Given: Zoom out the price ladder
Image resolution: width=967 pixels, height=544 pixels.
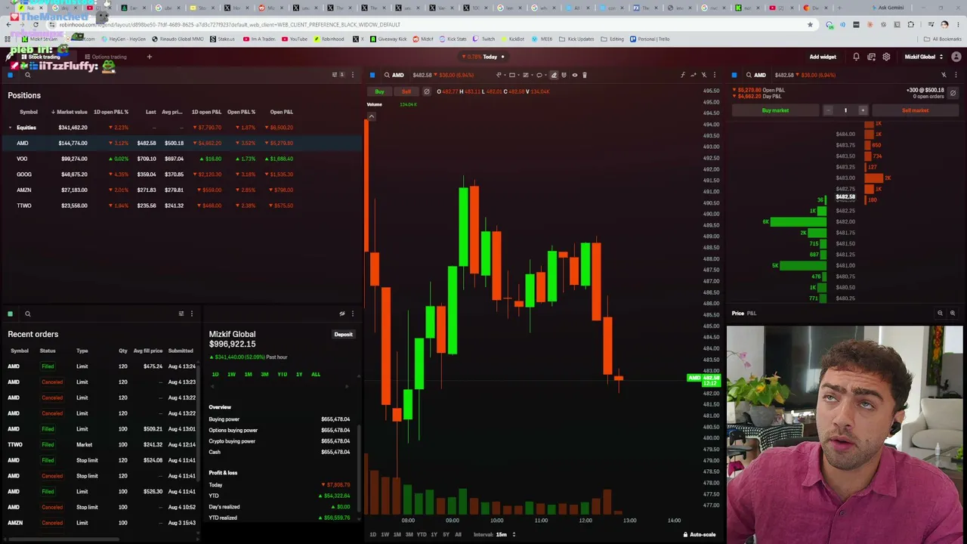Looking at the screenshot, I should tap(940, 313).
